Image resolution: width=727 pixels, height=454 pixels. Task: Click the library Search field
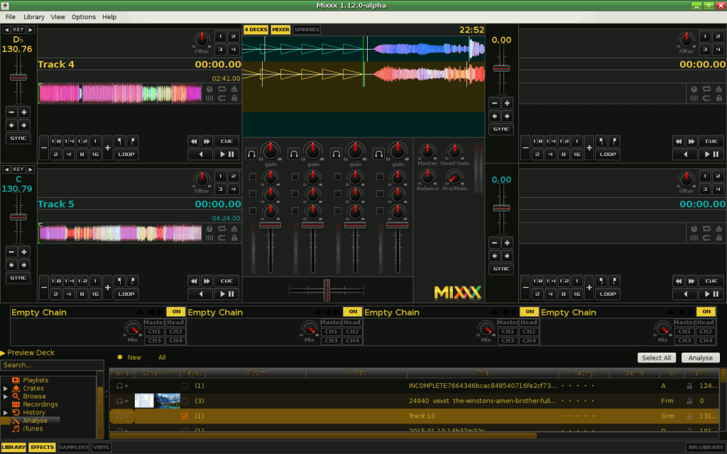(x=52, y=365)
